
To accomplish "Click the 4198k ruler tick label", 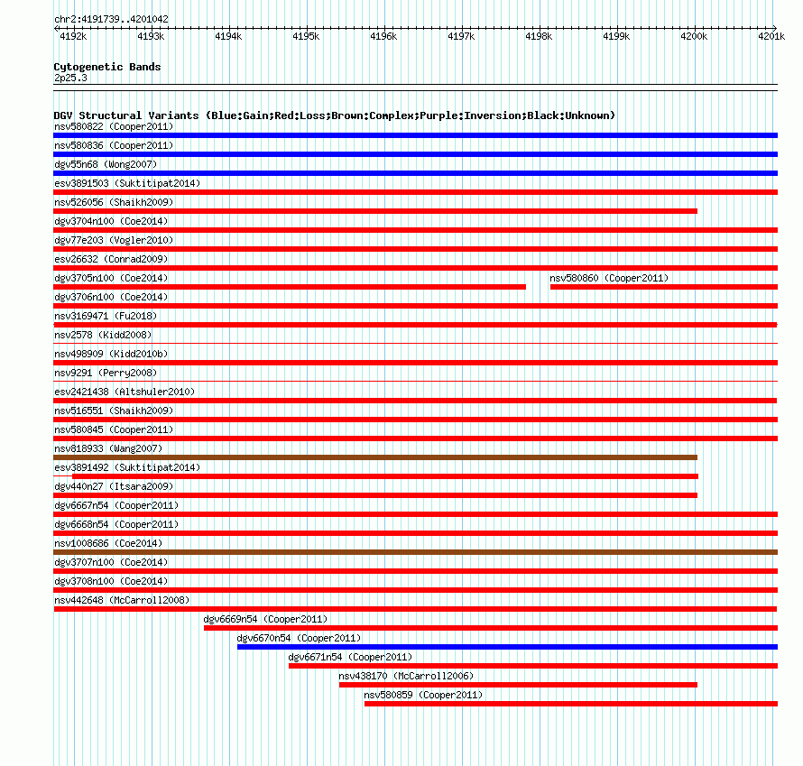I will pos(539,36).
